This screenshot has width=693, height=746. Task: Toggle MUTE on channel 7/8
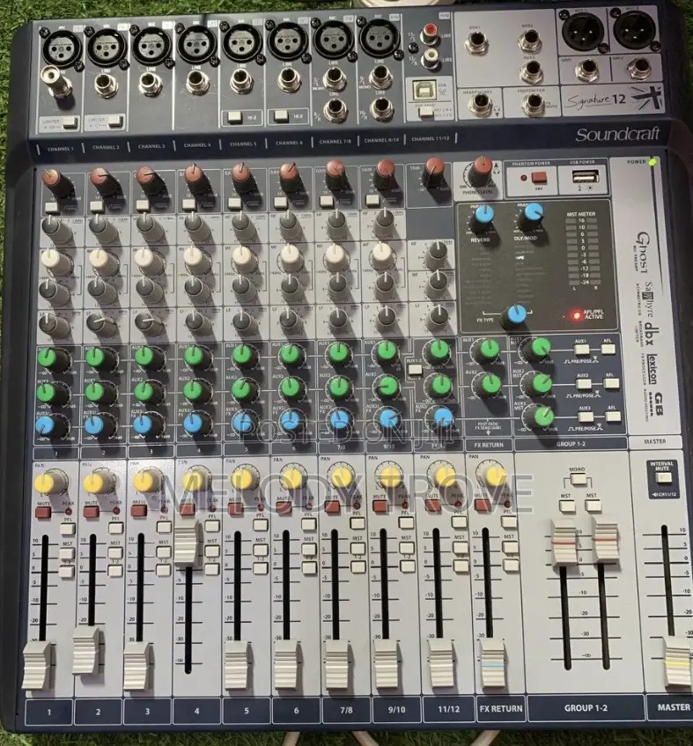(331, 506)
